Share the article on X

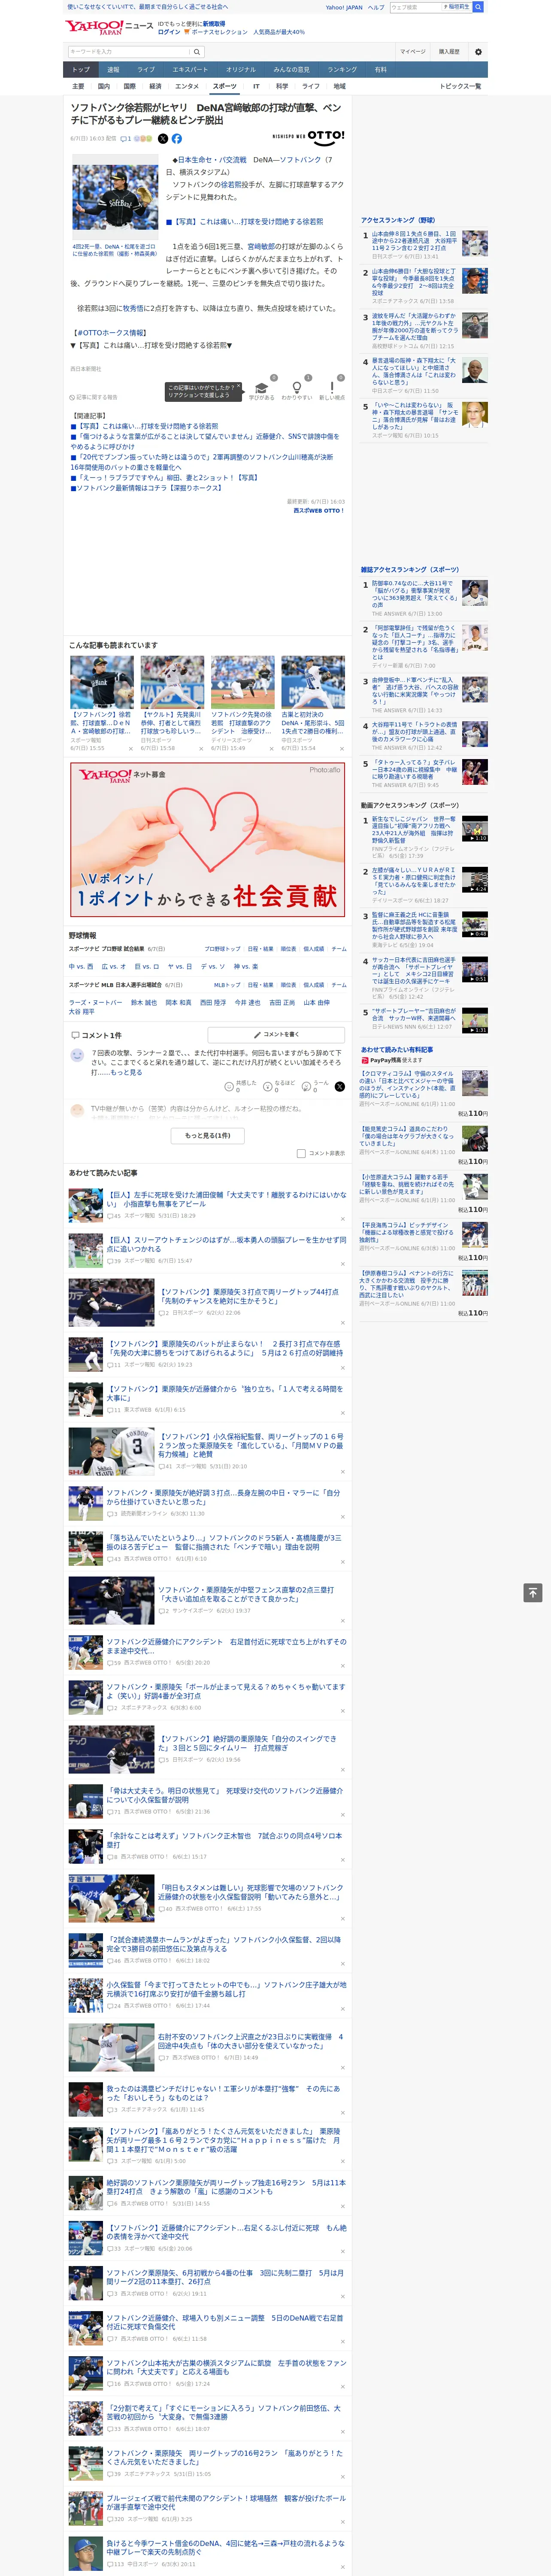[x=163, y=139]
